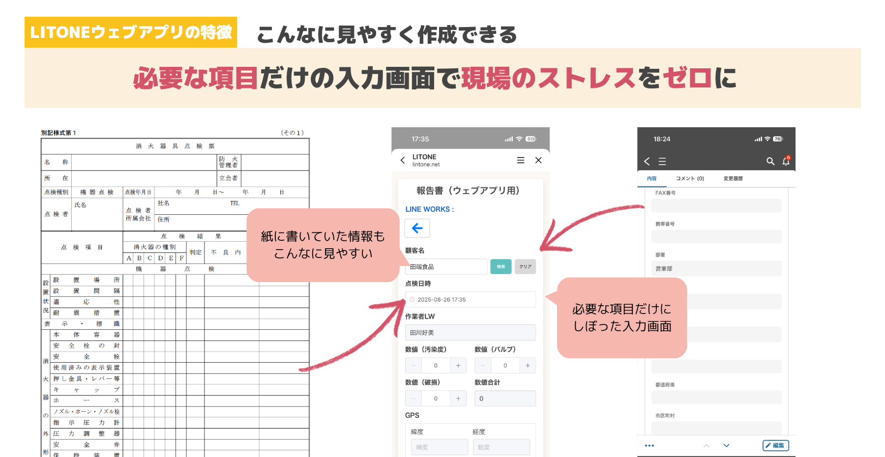Increase 数値（破損） with the plus button
Viewport: 885px width, 457px height.
pyautogui.click(x=458, y=399)
